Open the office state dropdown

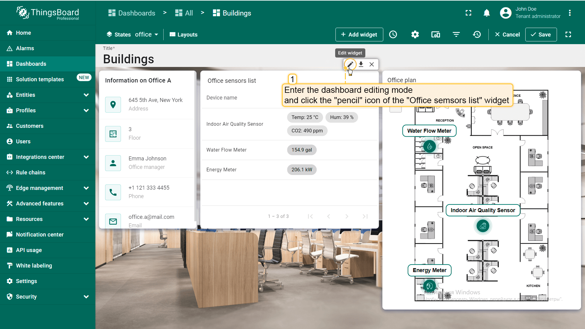point(147,34)
